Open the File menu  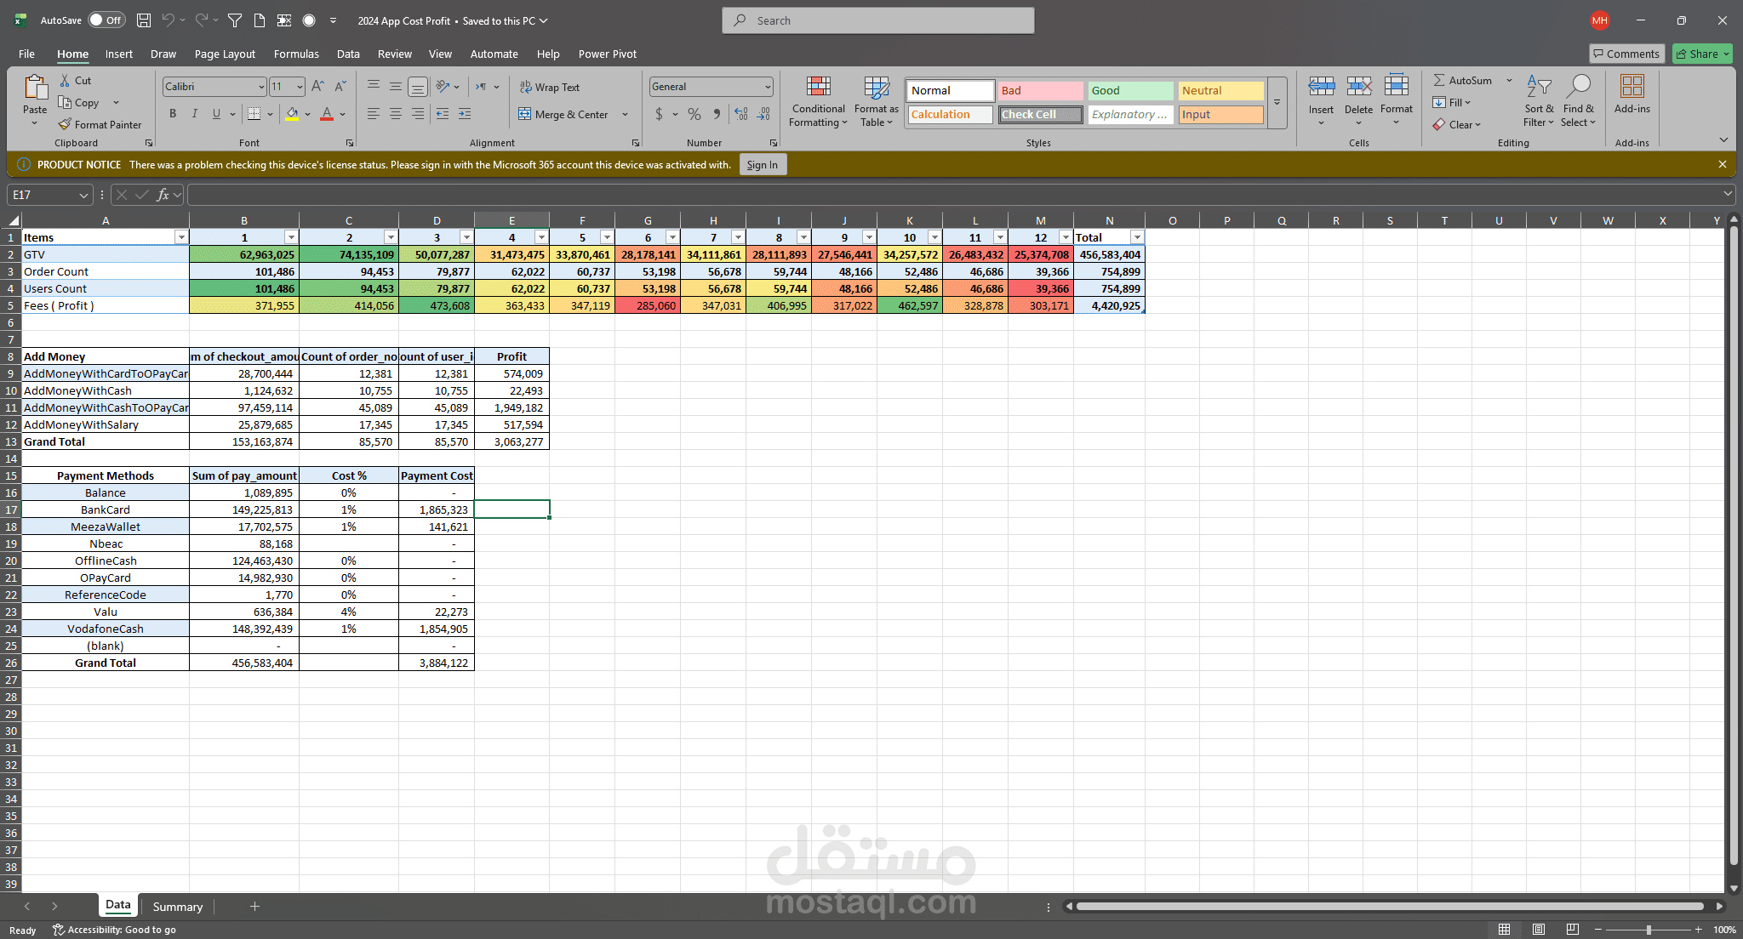pos(26,54)
